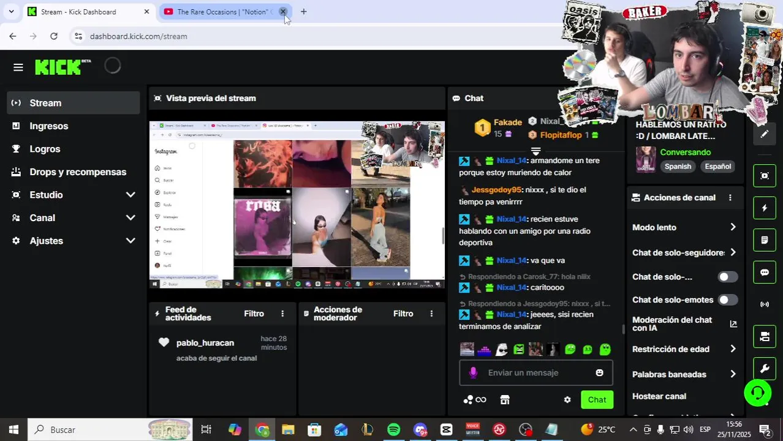Screen dimensions: 783x441
Task: Open Spotify from the taskbar
Action: [x=393, y=430]
